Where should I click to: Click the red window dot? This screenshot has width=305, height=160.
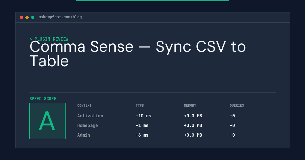click(x=21, y=17)
